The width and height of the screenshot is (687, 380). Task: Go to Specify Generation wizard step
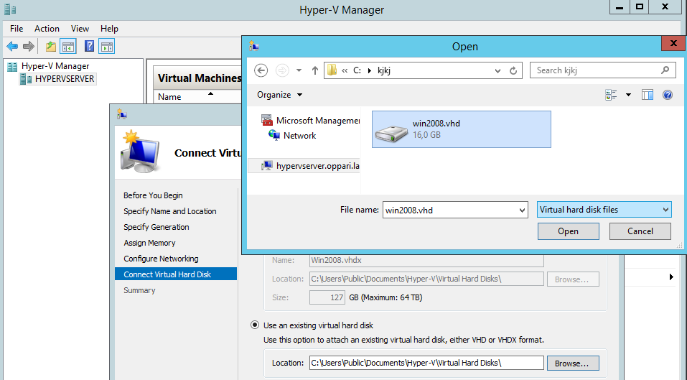(x=156, y=227)
